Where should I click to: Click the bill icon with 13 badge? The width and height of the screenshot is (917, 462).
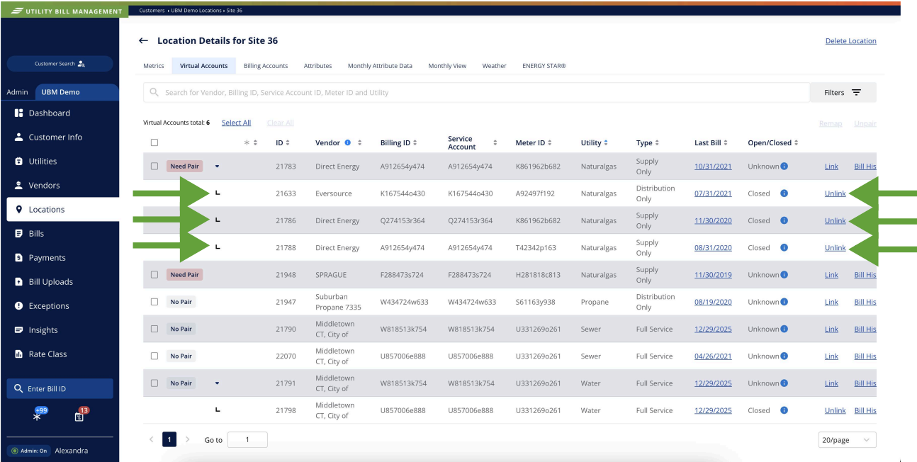pyautogui.click(x=81, y=416)
